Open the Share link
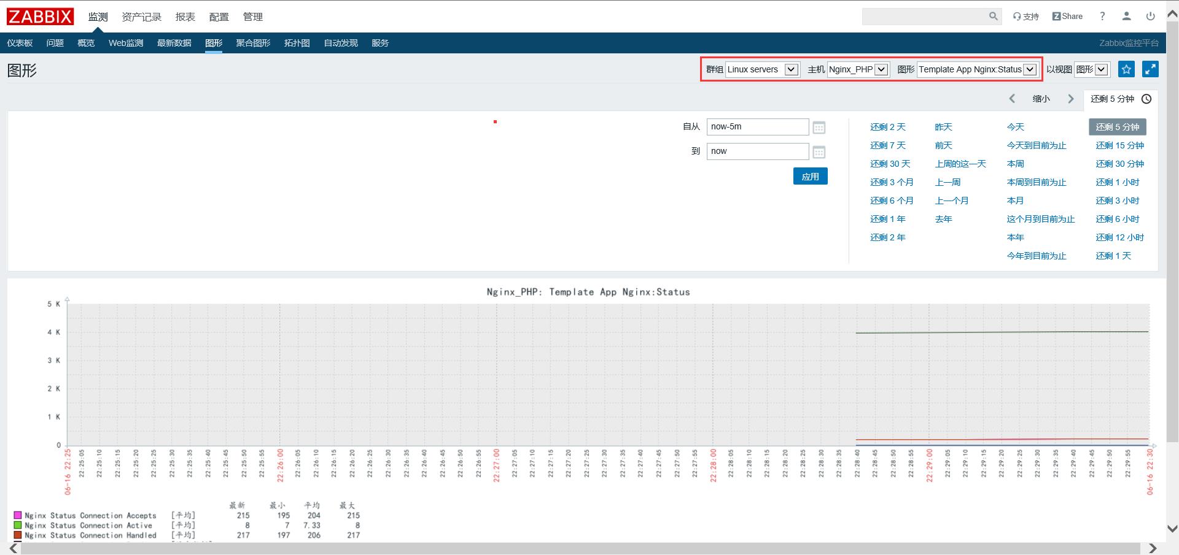Viewport: 1179px width, 555px height. point(1067,17)
